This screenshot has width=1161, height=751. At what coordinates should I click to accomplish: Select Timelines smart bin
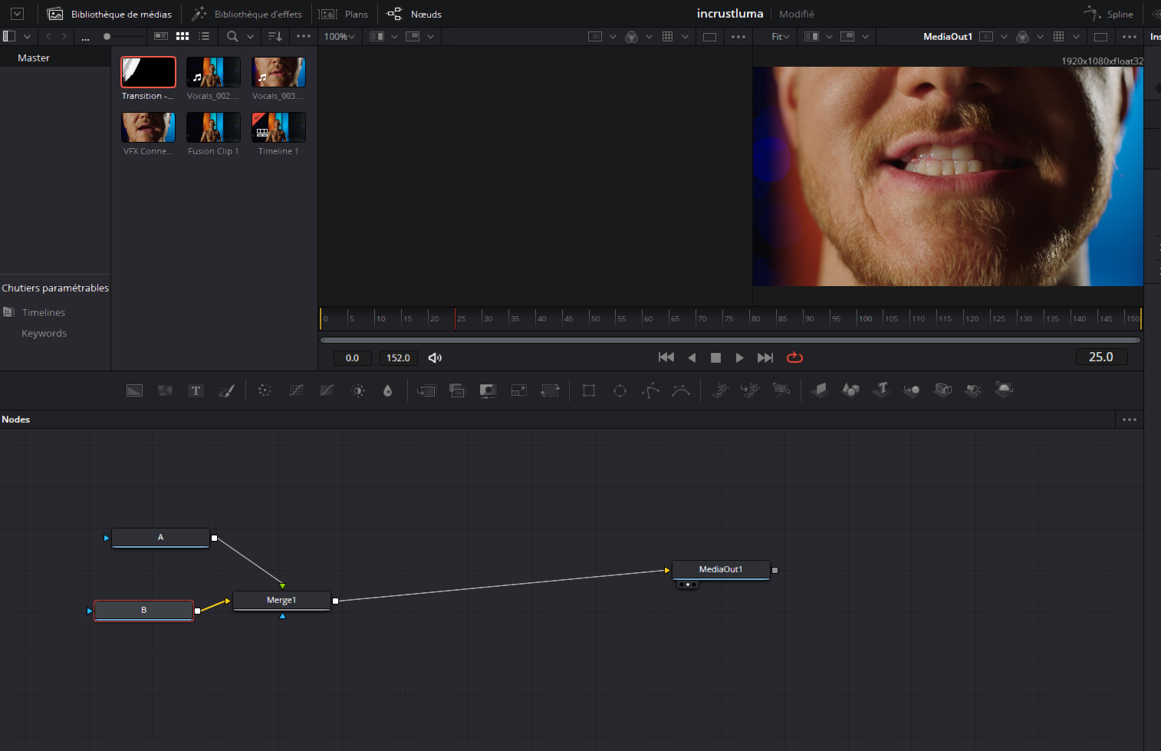[44, 312]
